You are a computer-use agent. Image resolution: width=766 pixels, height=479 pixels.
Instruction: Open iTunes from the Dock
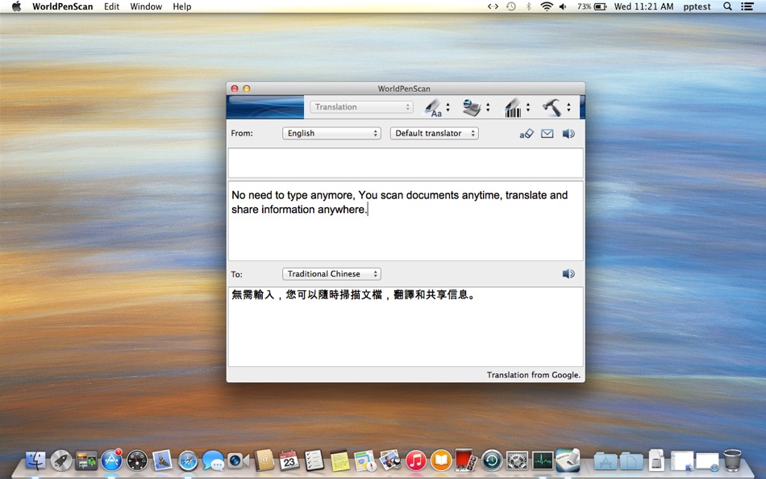416,460
